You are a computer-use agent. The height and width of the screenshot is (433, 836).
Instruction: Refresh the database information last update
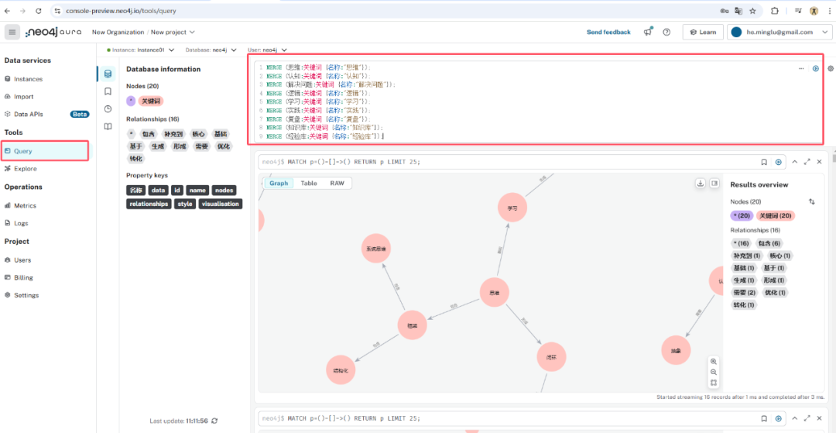(x=214, y=421)
